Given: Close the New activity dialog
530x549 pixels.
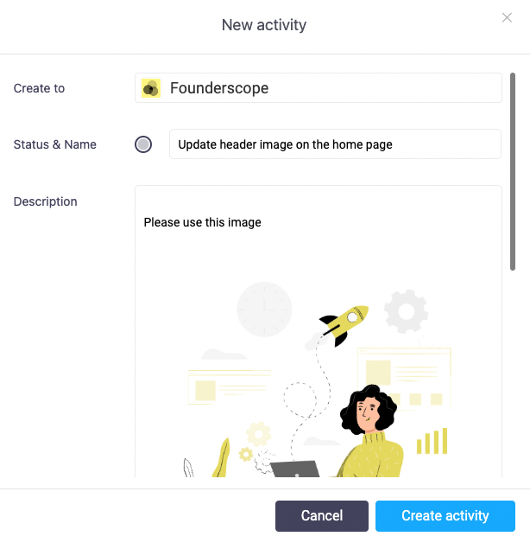Looking at the screenshot, I should (507, 17).
